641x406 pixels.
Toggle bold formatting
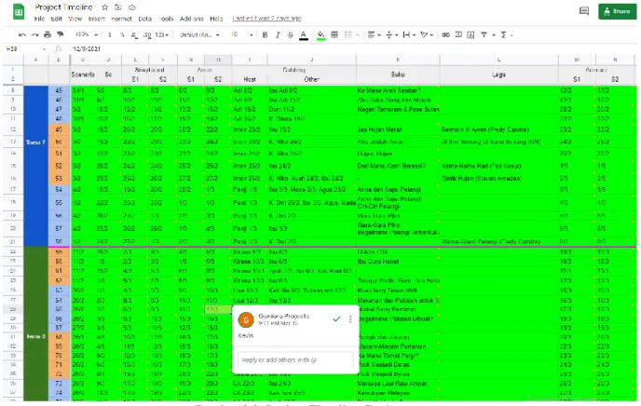click(x=265, y=35)
